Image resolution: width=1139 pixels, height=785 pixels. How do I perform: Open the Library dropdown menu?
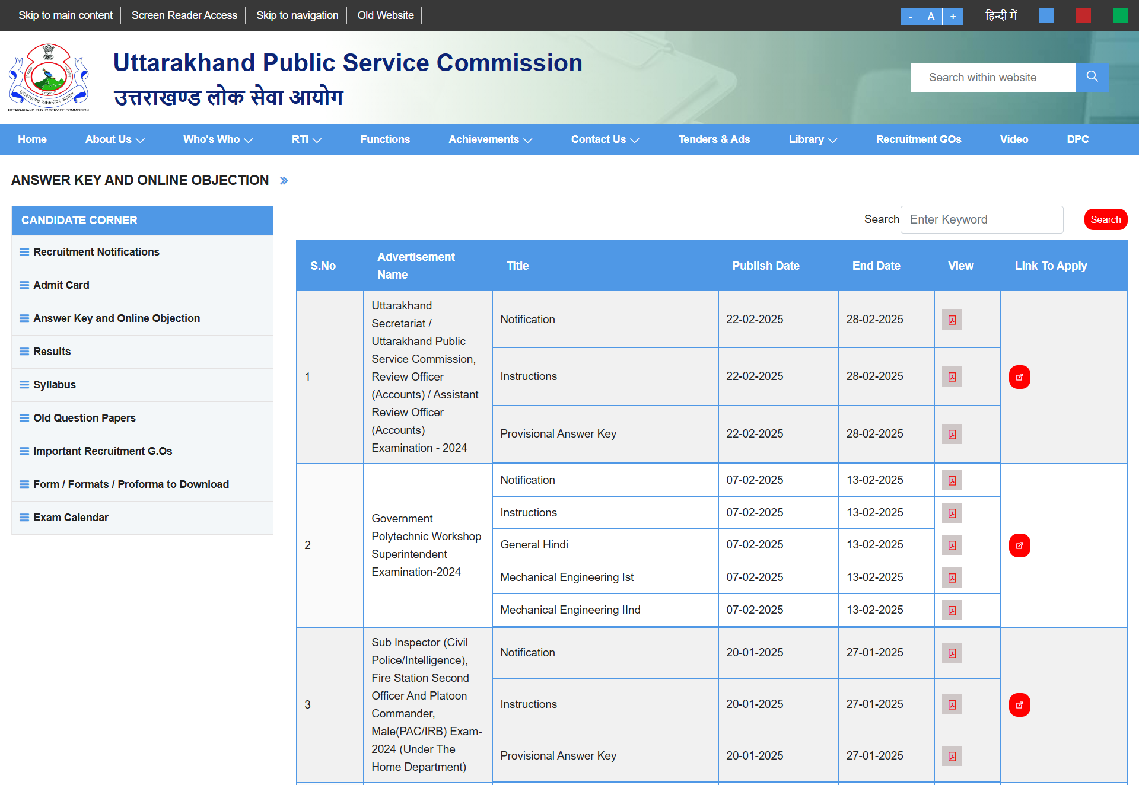pyautogui.click(x=812, y=139)
